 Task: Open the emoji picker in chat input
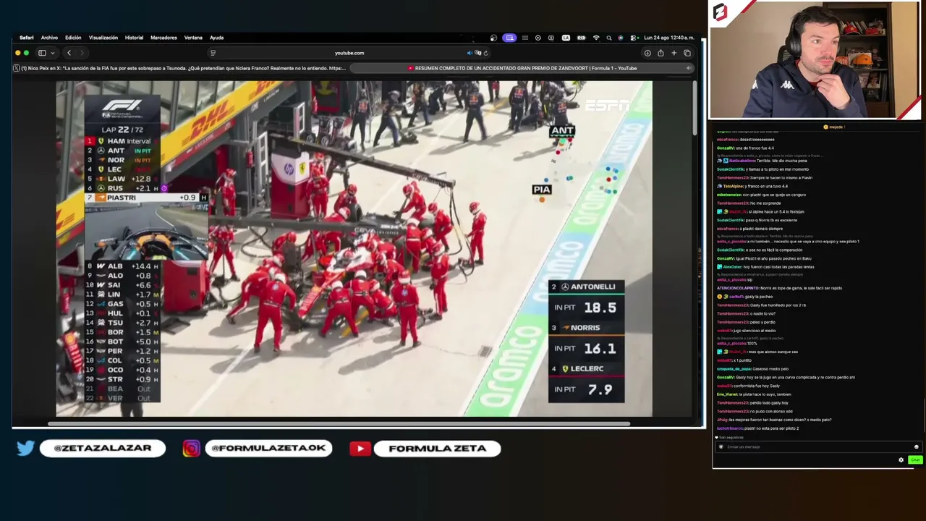coord(916,446)
